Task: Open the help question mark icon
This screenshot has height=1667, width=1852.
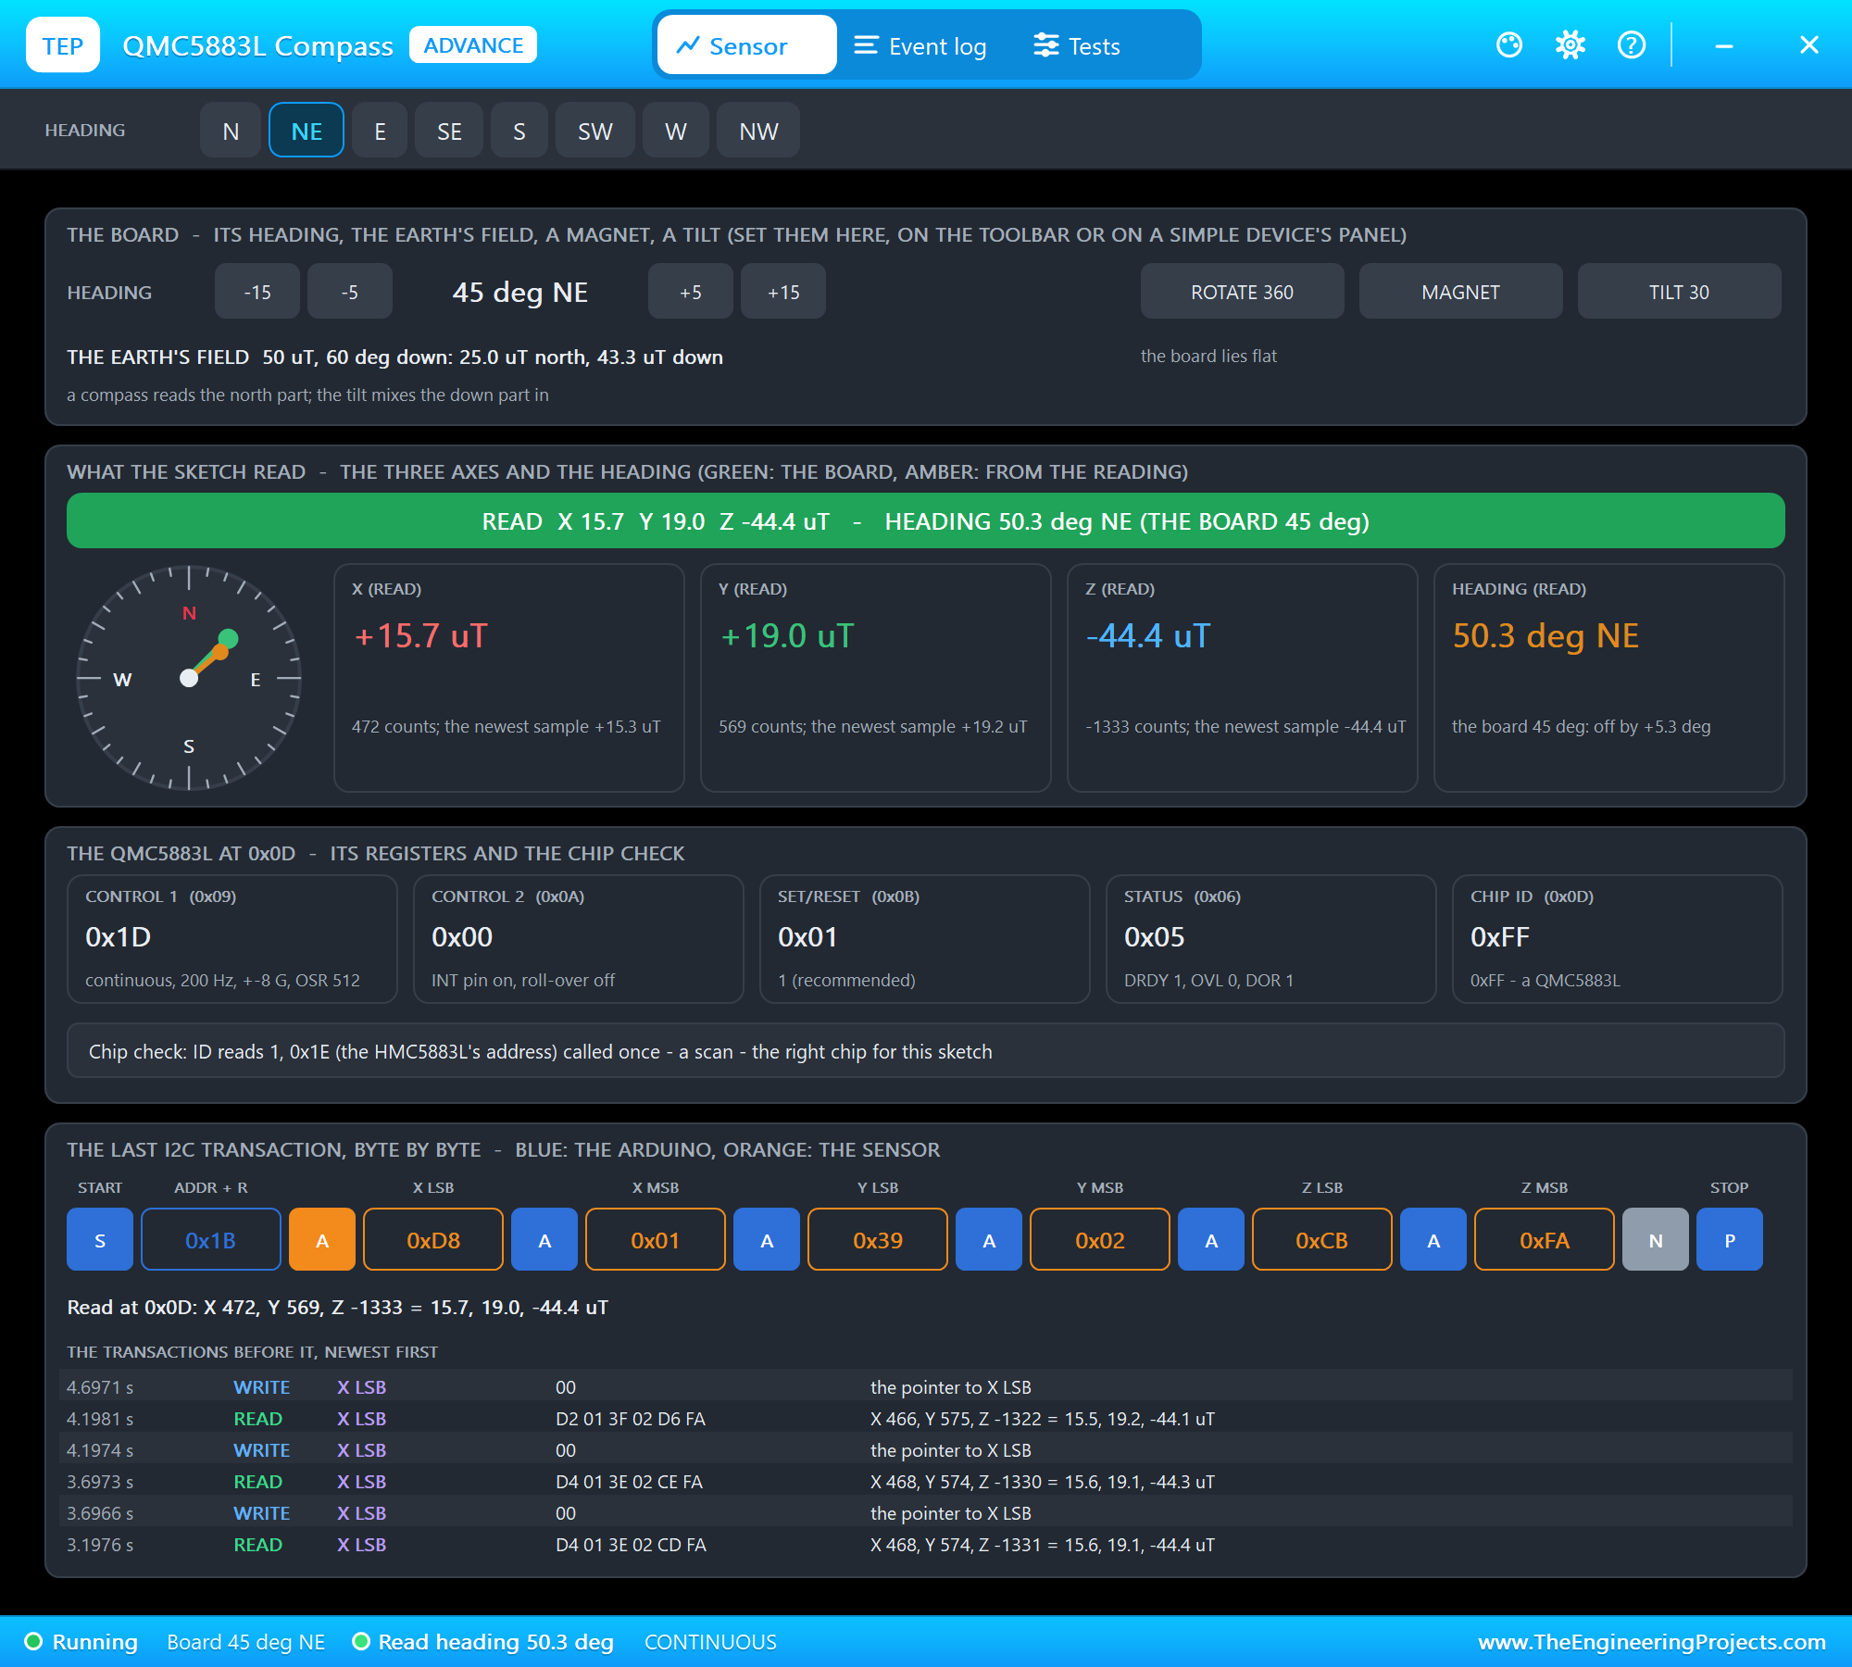Action: pyautogui.click(x=1632, y=44)
